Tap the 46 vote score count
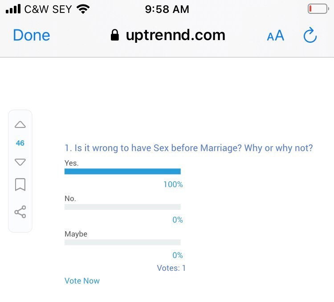334x302 pixels. [x=20, y=143]
